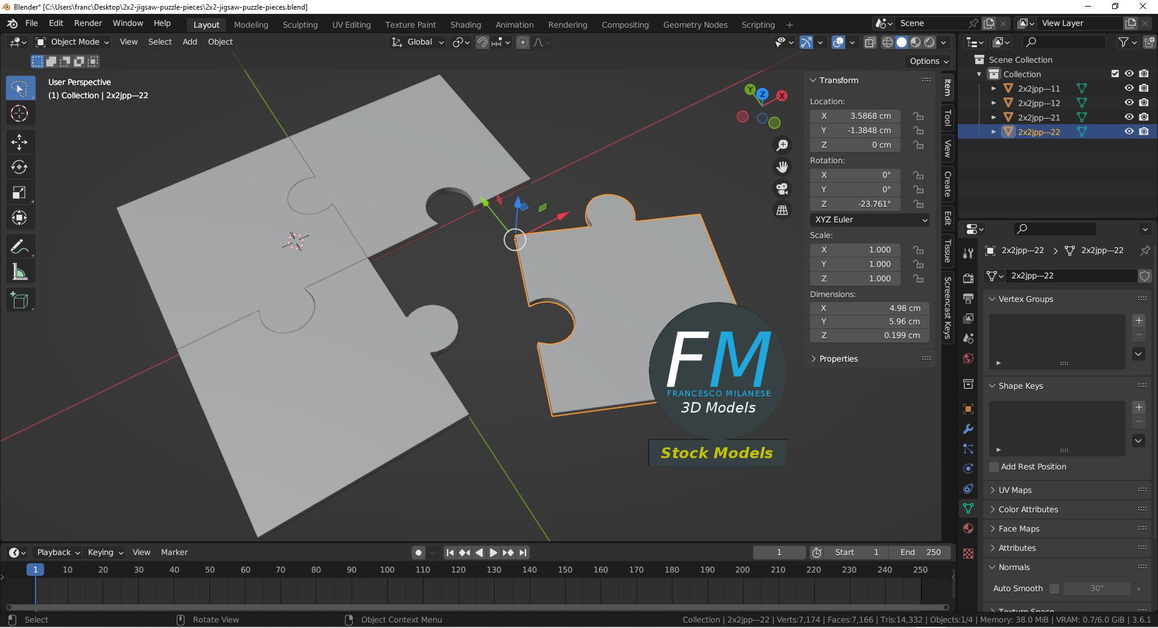Activate the Transform tool
Viewport: 1158px width, 628px height.
point(19,218)
